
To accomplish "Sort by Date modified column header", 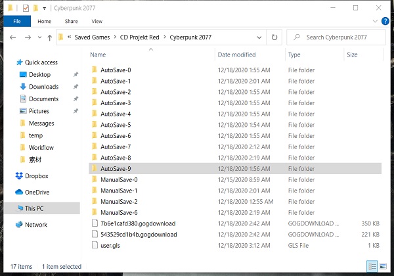I will click(236, 55).
